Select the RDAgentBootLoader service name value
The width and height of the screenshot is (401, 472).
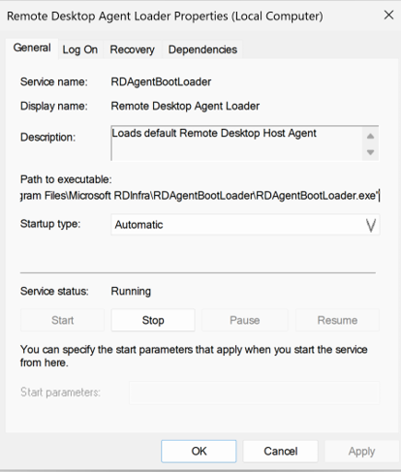click(x=161, y=81)
